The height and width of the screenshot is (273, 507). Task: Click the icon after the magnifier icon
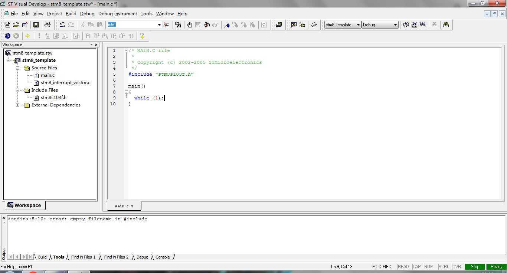tap(302, 25)
